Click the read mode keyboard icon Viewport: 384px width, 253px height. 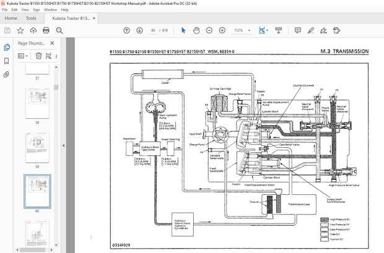pyautogui.click(x=279, y=30)
